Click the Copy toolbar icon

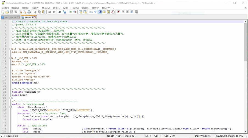coord(39,12)
